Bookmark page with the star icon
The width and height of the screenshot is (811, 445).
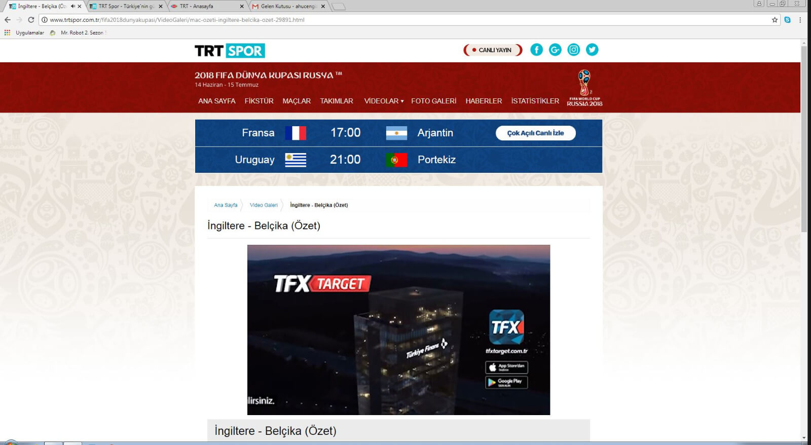click(x=775, y=20)
